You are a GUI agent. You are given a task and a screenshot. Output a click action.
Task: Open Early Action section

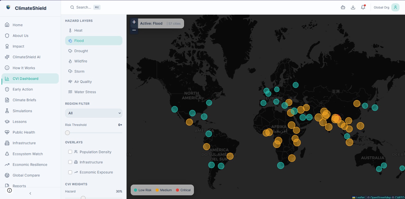click(30, 89)
